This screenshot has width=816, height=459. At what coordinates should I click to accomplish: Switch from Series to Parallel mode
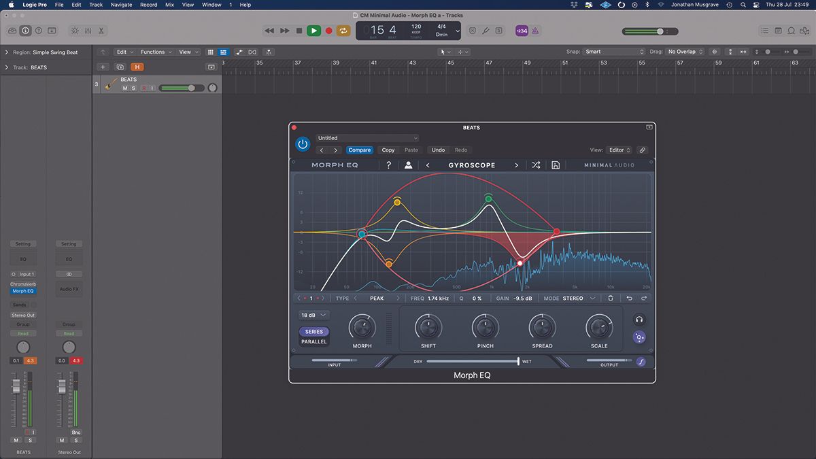tap(313, 341)
